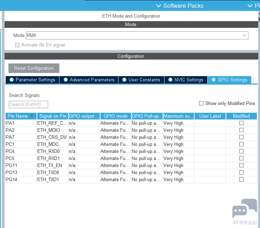Screen dimensions: 260x228
Task: Click the GPIO output column header
Action: point(84,116)
